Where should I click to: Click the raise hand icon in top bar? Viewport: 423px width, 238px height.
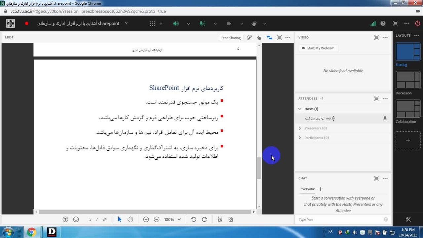pyautogui.click(x=254, y=23)
